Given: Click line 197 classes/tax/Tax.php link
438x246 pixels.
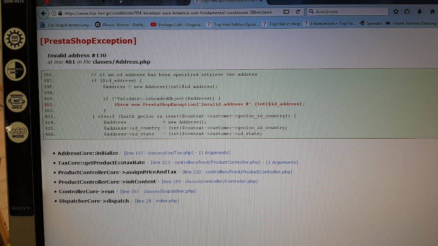Looking at the screenshot, I should click(x=159, y=153).
